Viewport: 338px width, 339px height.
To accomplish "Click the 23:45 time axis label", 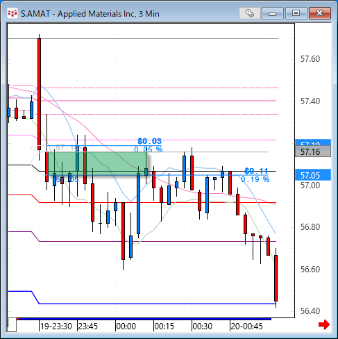I will 88,326.
